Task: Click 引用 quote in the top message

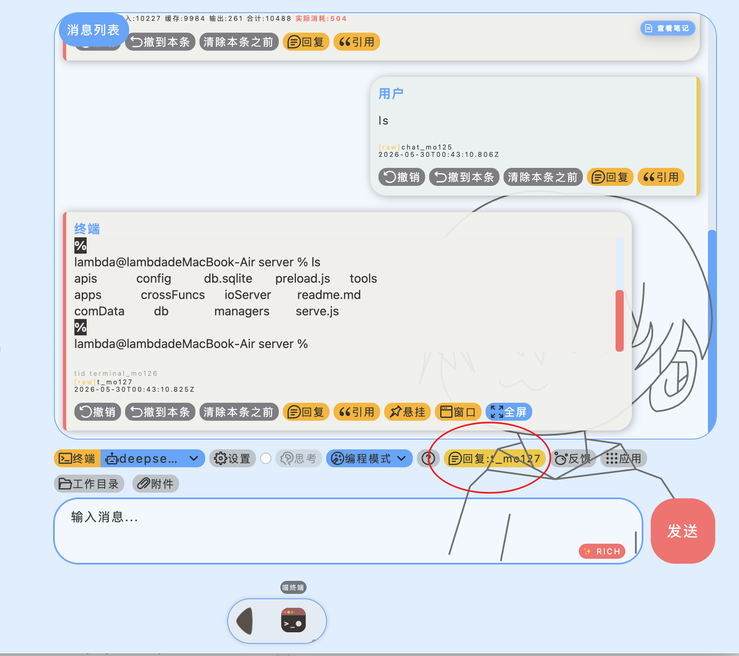Action: 356,42
